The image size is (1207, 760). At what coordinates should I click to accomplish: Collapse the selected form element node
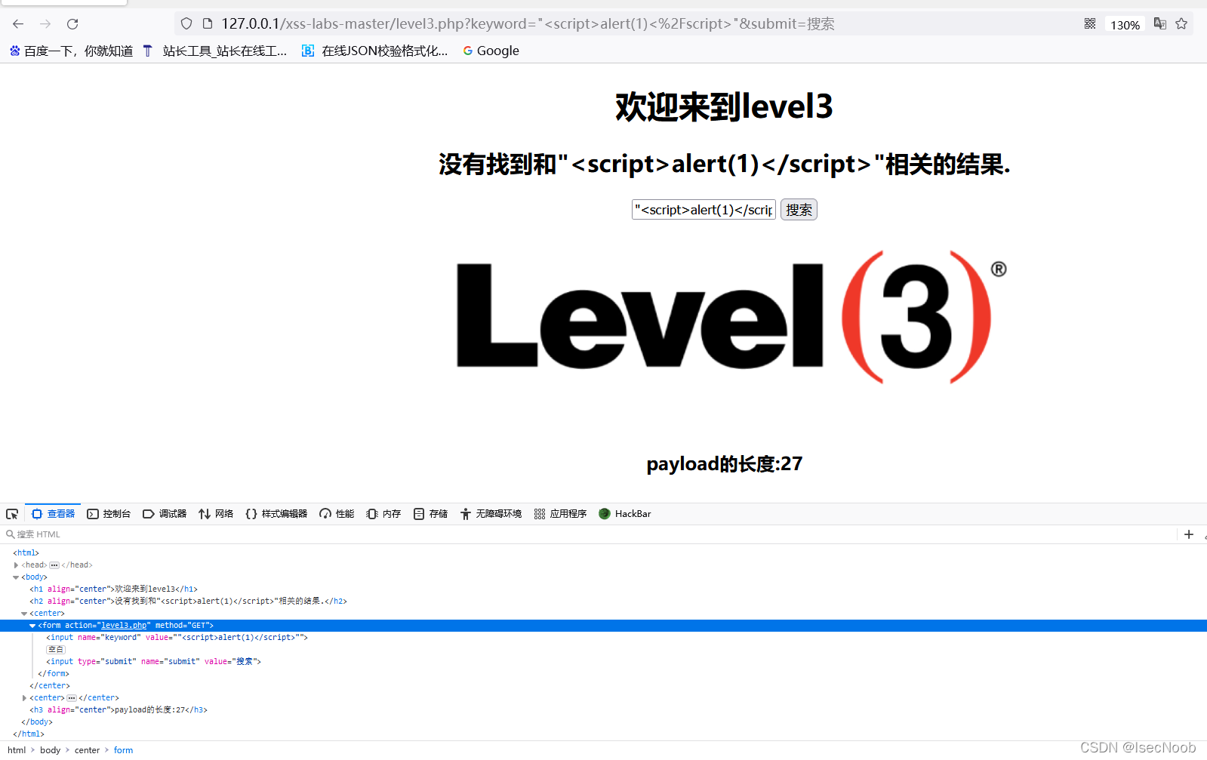click(32, 626)
